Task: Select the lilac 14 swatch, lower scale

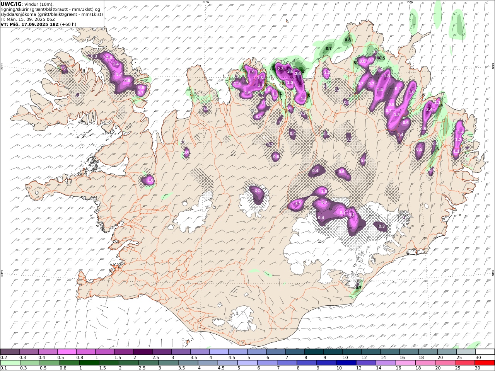Action: point(385,363)
